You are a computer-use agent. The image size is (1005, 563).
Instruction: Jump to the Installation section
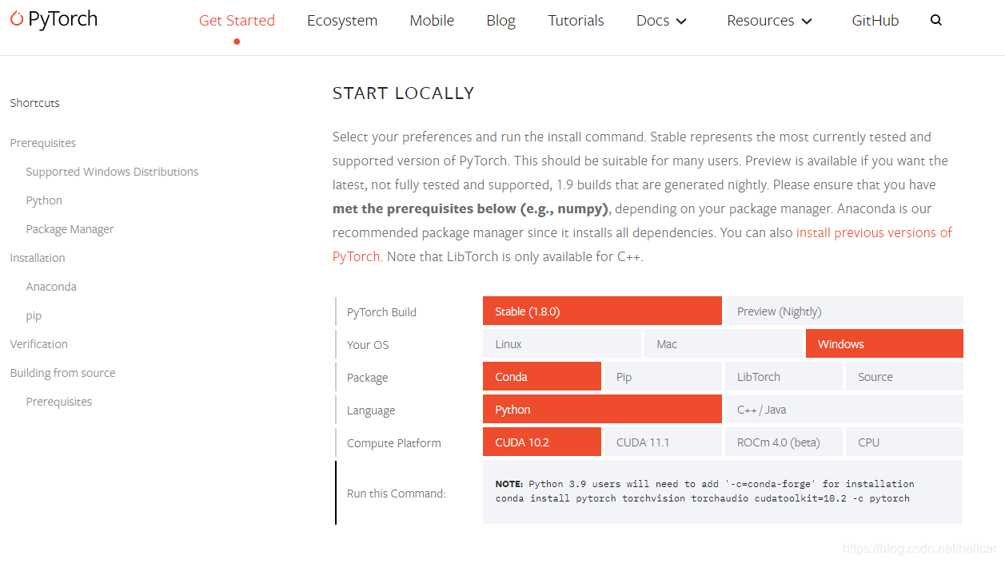(38, 258)
